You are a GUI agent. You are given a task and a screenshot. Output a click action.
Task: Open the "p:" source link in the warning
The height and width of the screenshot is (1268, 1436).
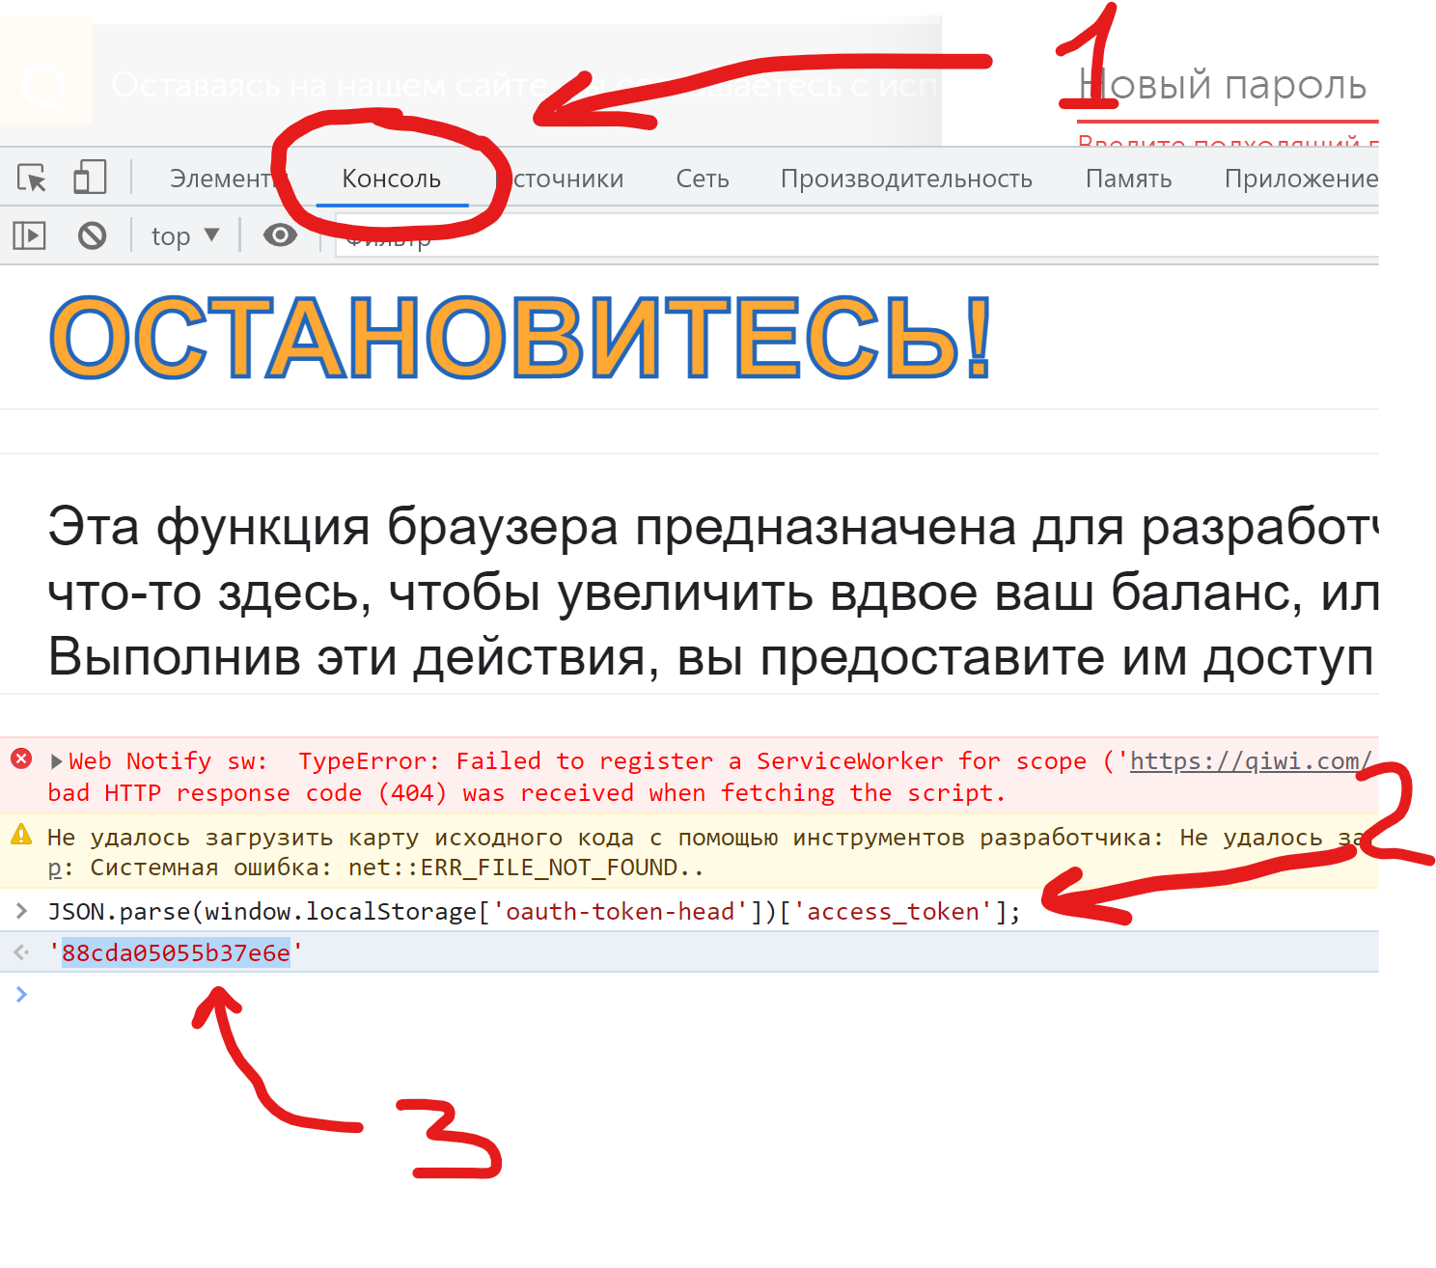point(55,867)
